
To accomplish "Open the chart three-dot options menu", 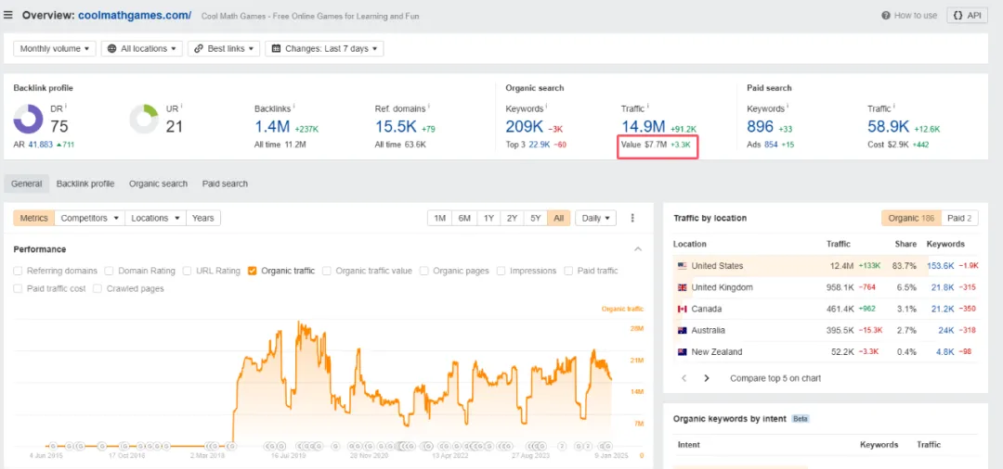I will pos(632,218).
